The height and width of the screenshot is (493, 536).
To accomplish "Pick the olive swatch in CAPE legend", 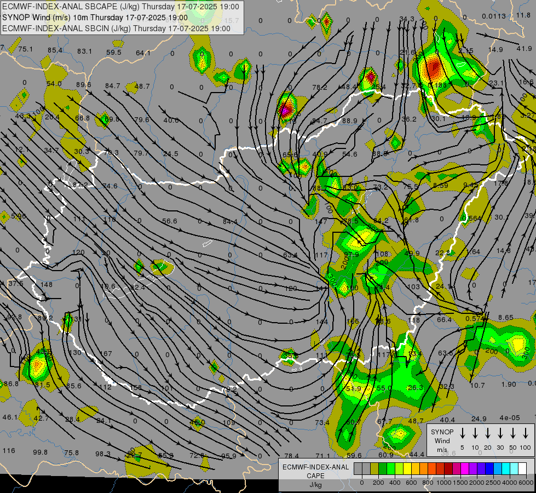I will [374, 468].
